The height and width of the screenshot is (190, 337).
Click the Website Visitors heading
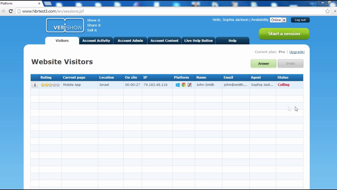(62, 62)
